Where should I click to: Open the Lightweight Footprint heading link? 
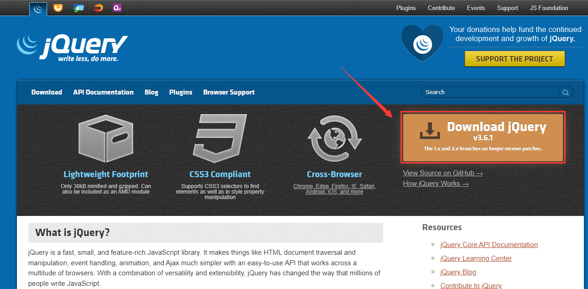[x=106, y=174]
